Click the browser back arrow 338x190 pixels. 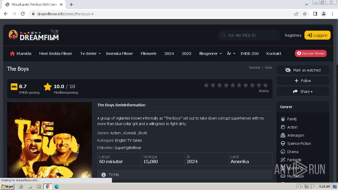[6, 14]
